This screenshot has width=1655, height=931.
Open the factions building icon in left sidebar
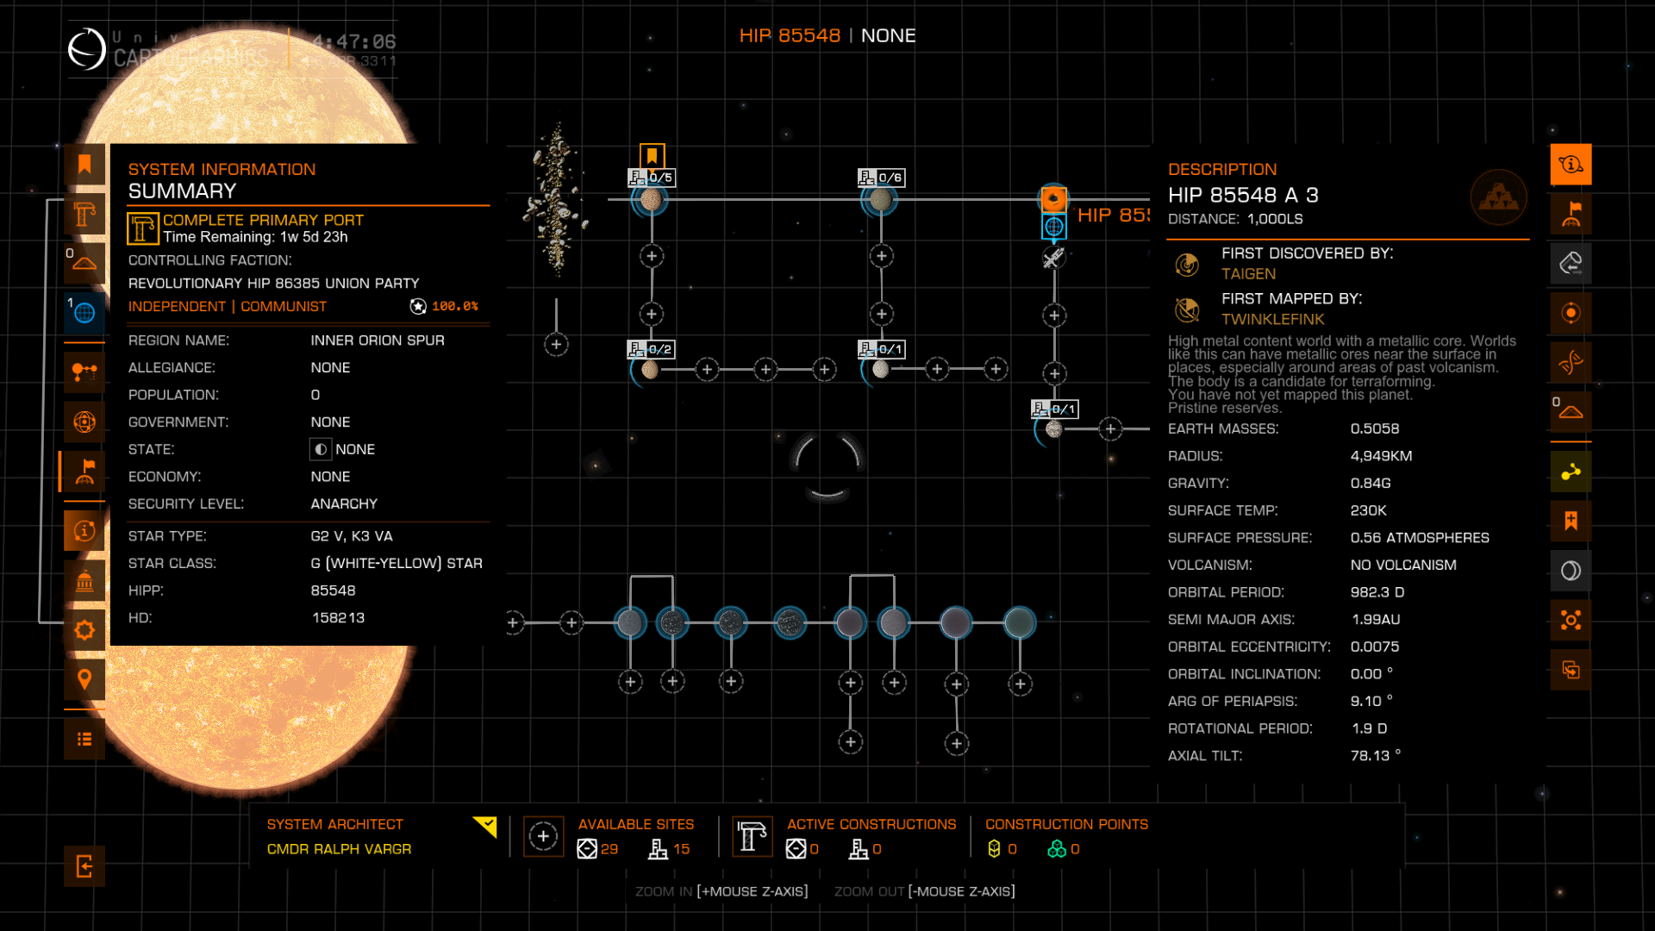pyautogui.click(x=84, y=581)
